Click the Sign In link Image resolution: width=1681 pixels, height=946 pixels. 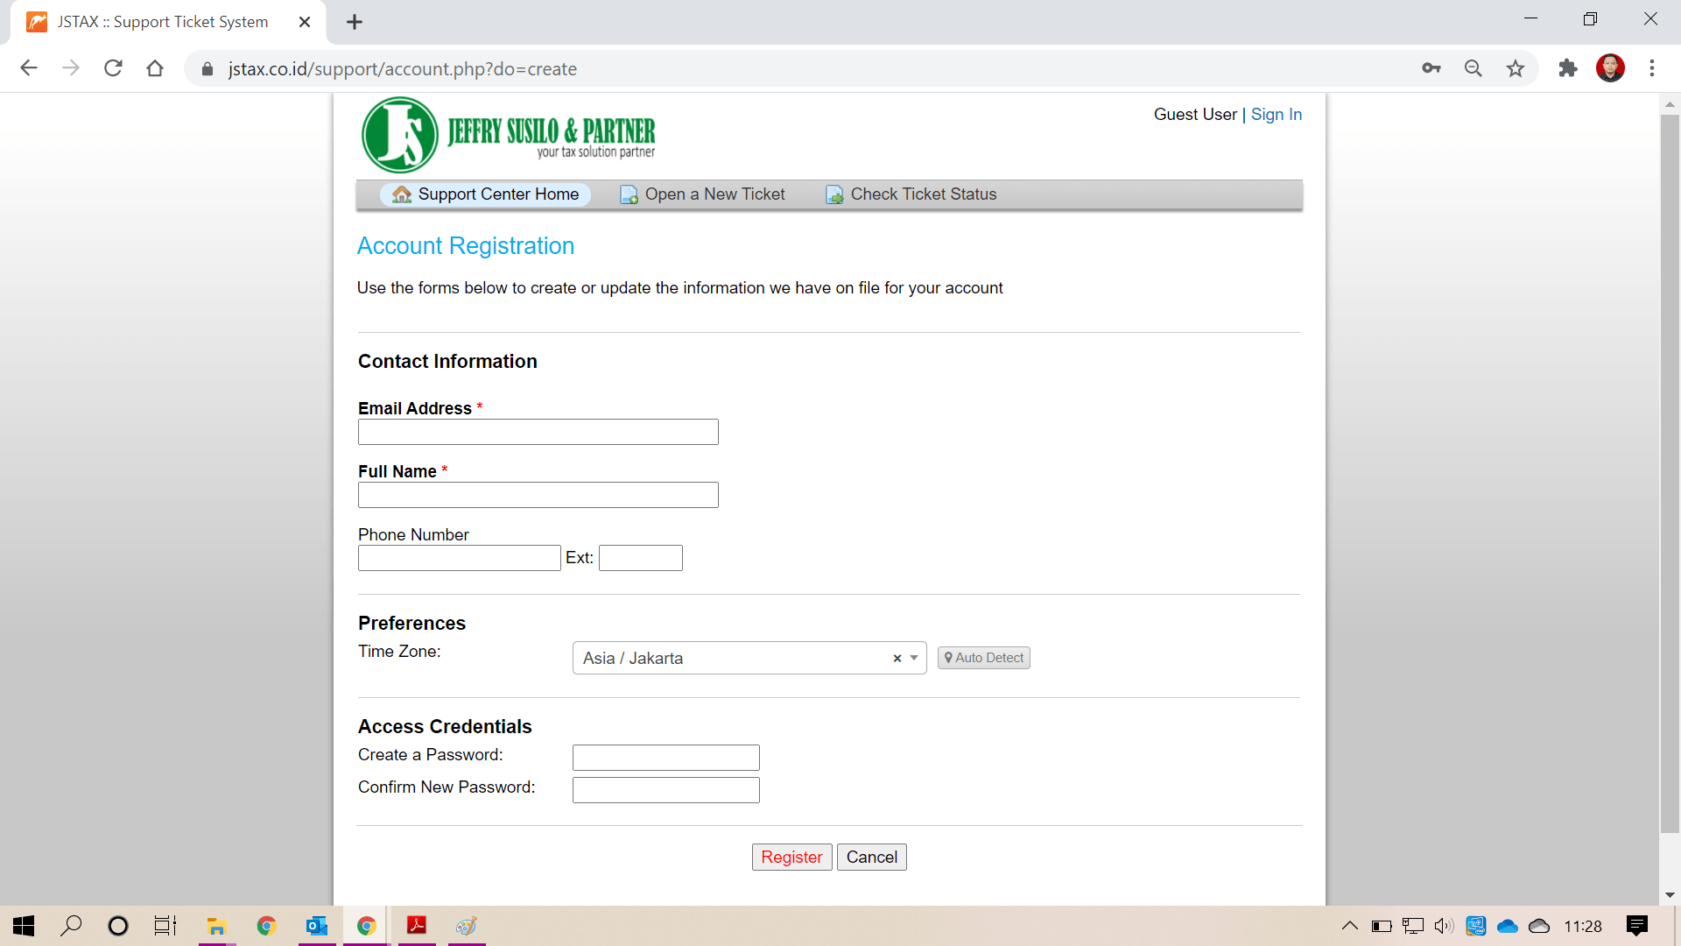(1276, 115)
